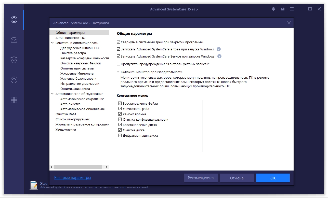Open the Protect shield icon in sidebar

[14, 60]
